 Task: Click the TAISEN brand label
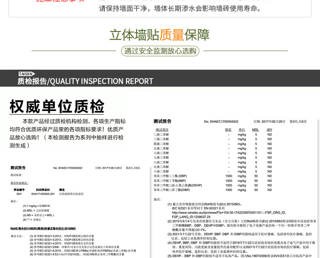26,74
